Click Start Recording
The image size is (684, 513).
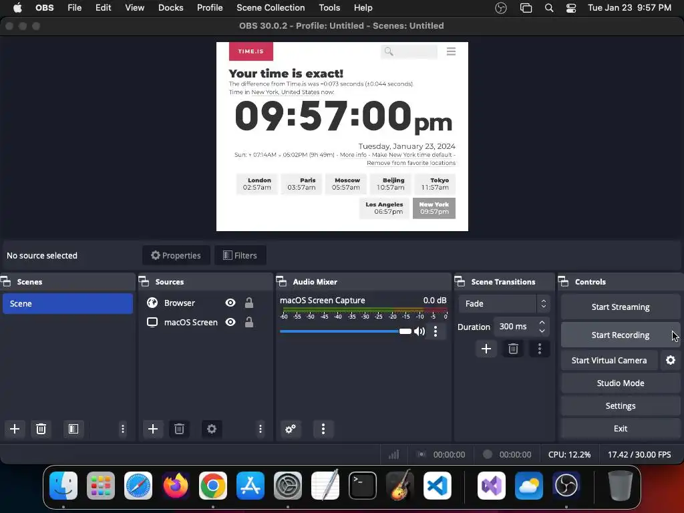621,335
